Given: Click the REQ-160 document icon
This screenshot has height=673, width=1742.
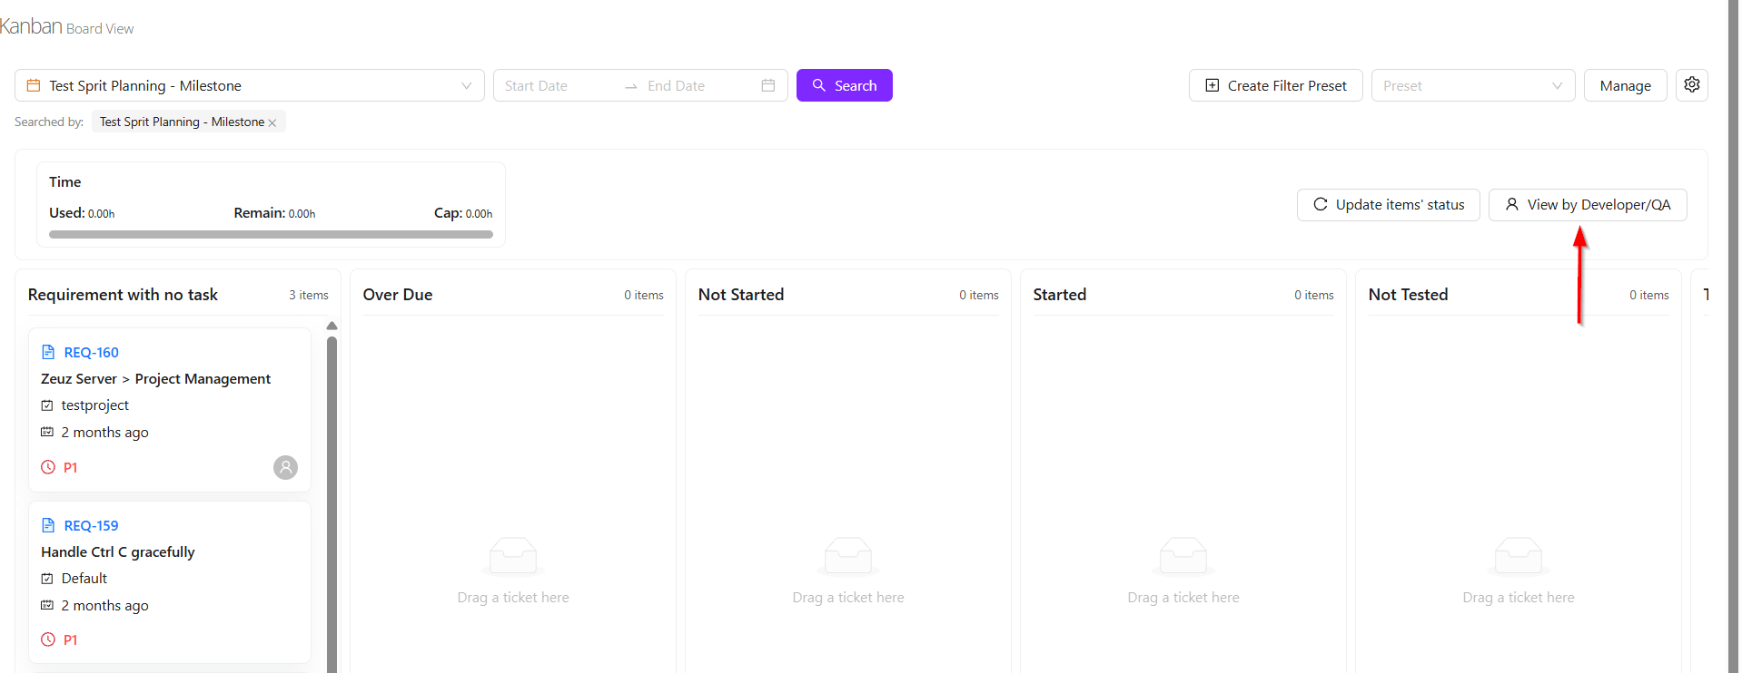Looking at the screenshot, I should pos(48,352).
